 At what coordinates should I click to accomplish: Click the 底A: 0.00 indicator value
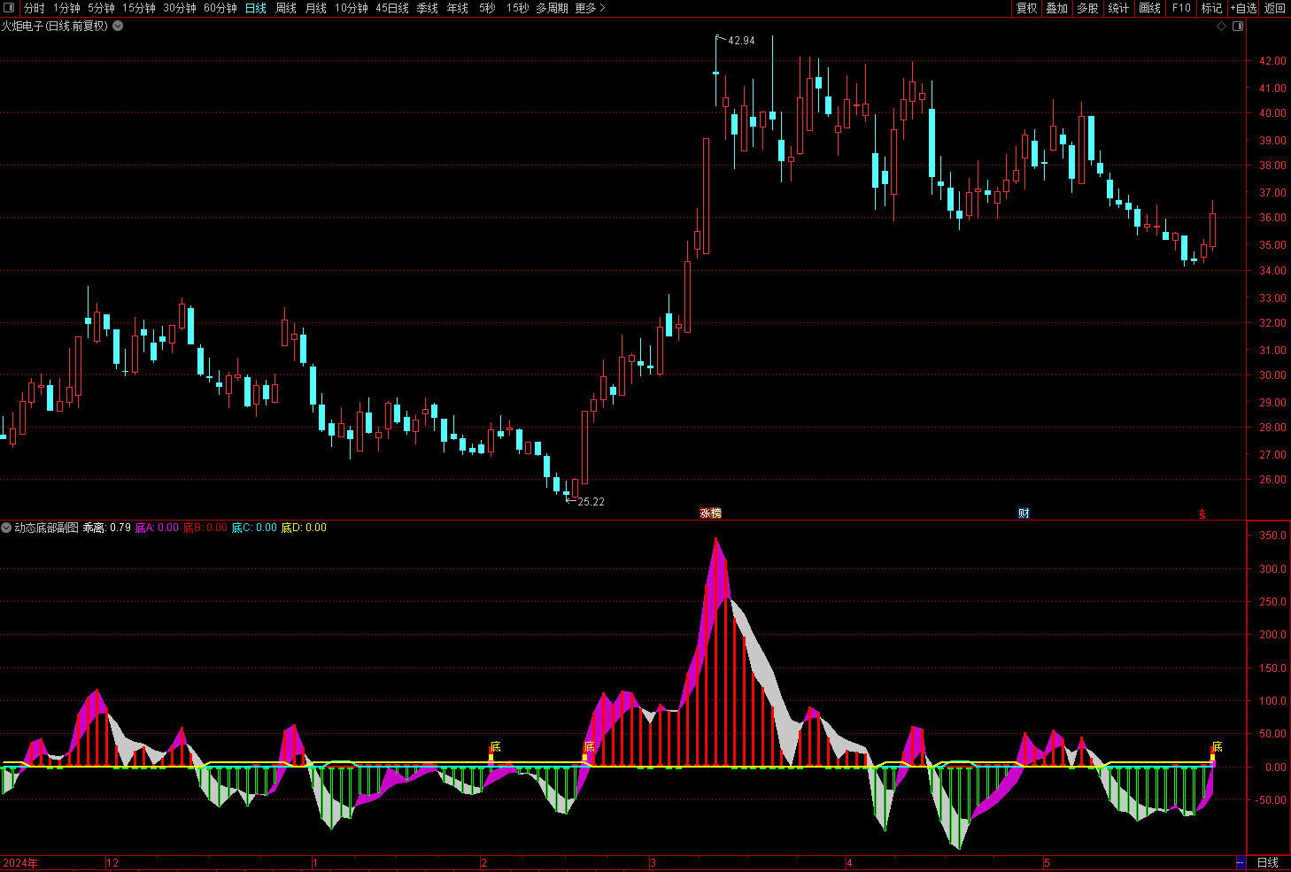pos(157,528)
